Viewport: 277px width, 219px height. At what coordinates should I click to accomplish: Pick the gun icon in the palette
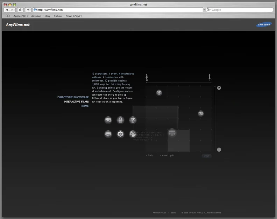pos(108,120)
